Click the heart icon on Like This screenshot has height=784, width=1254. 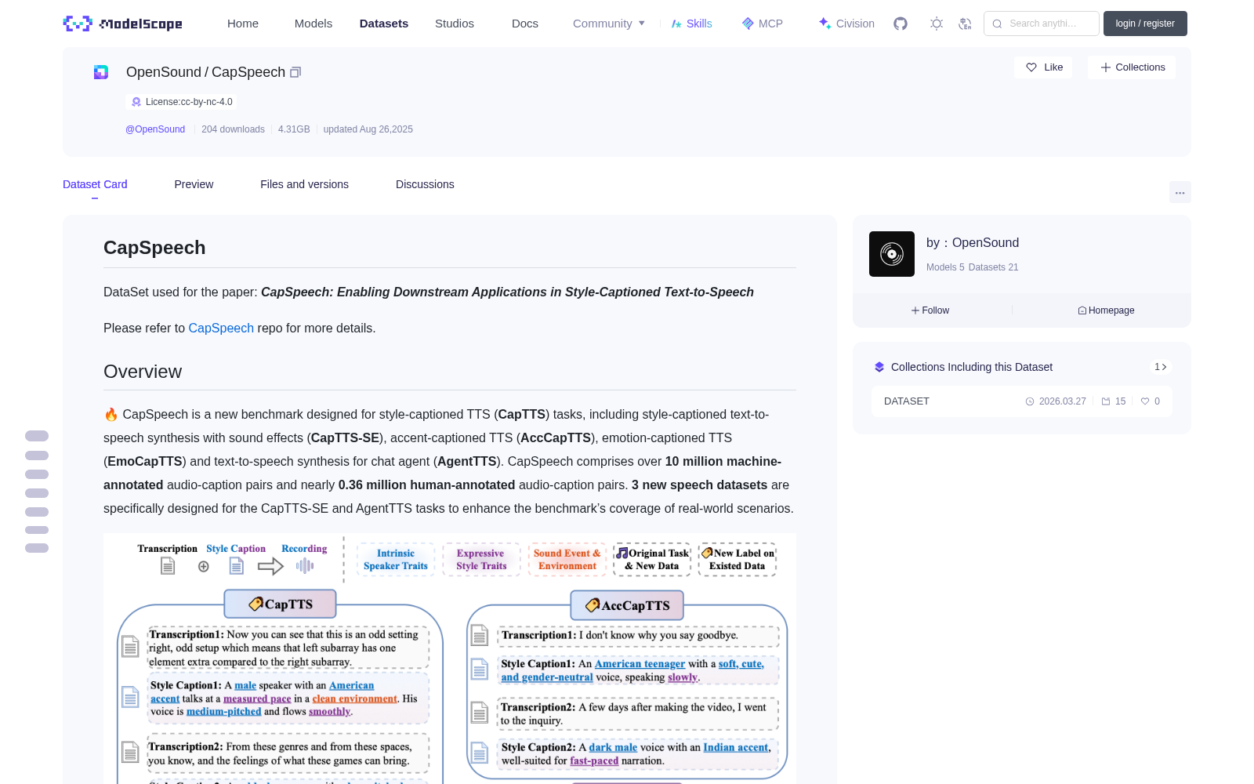tap(1031, 67)
